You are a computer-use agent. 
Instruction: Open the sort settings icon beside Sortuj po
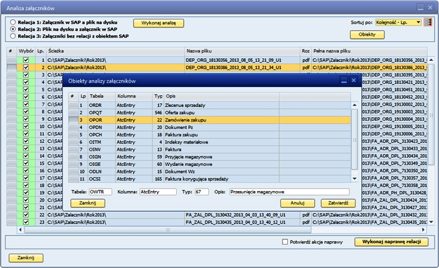point(428,23)
